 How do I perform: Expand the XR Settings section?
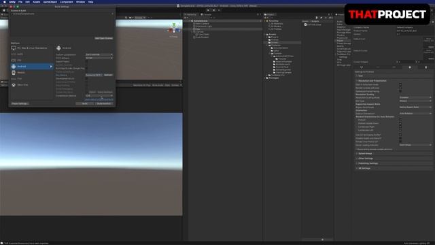(x=394, y=168)
